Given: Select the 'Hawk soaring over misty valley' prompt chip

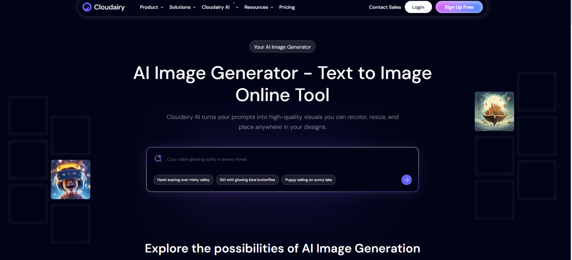Looking at the screenshot, I should pos(183,180).
